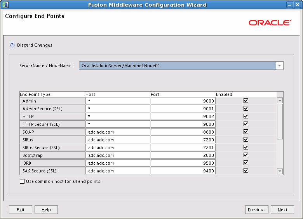Viewport: 303px width, 219px height.
Task: Select the ORB end point type cell
Action: [52, 163]
